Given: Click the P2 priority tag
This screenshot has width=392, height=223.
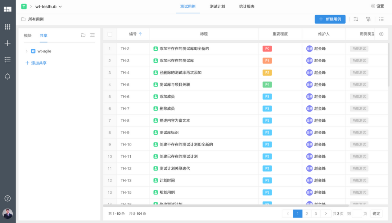Looking at the screenshot, I should [x=267, y=73].
